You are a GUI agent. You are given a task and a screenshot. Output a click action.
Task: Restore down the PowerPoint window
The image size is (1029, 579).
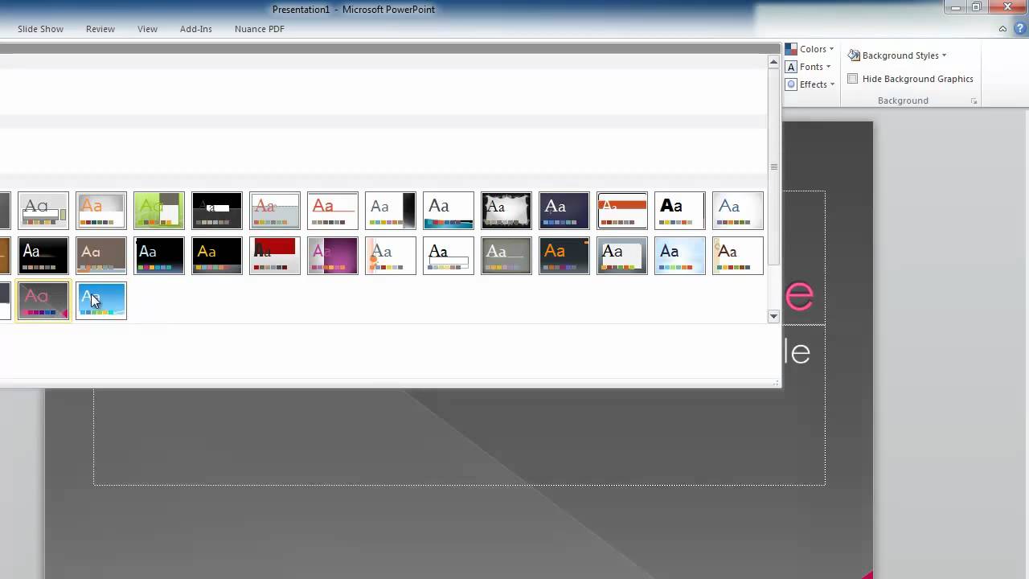pos(977,7)
